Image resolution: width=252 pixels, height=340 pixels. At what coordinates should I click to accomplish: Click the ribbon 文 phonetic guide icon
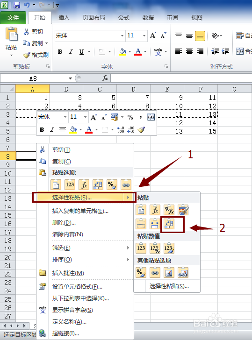[x=158, y=52]
